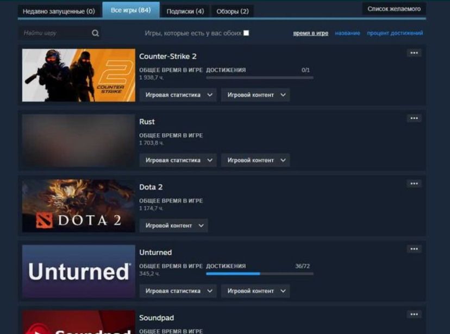The image size is (450, 334).
Task: Click the Unturned achievements progress bar
Action: click(260, 274)
